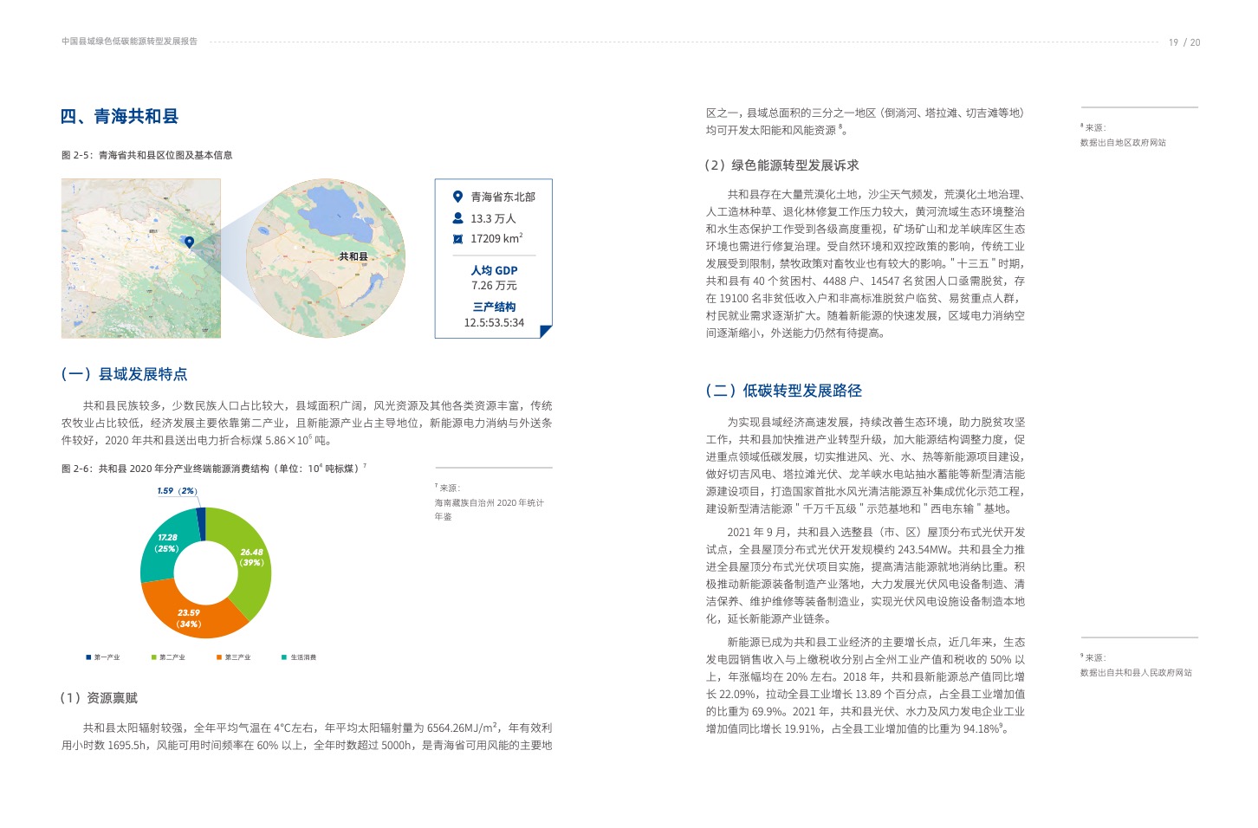1258x828 pixels.
Task: Click the orange 23.59 (34%) donut segment
Action: [x=189, y=617]
